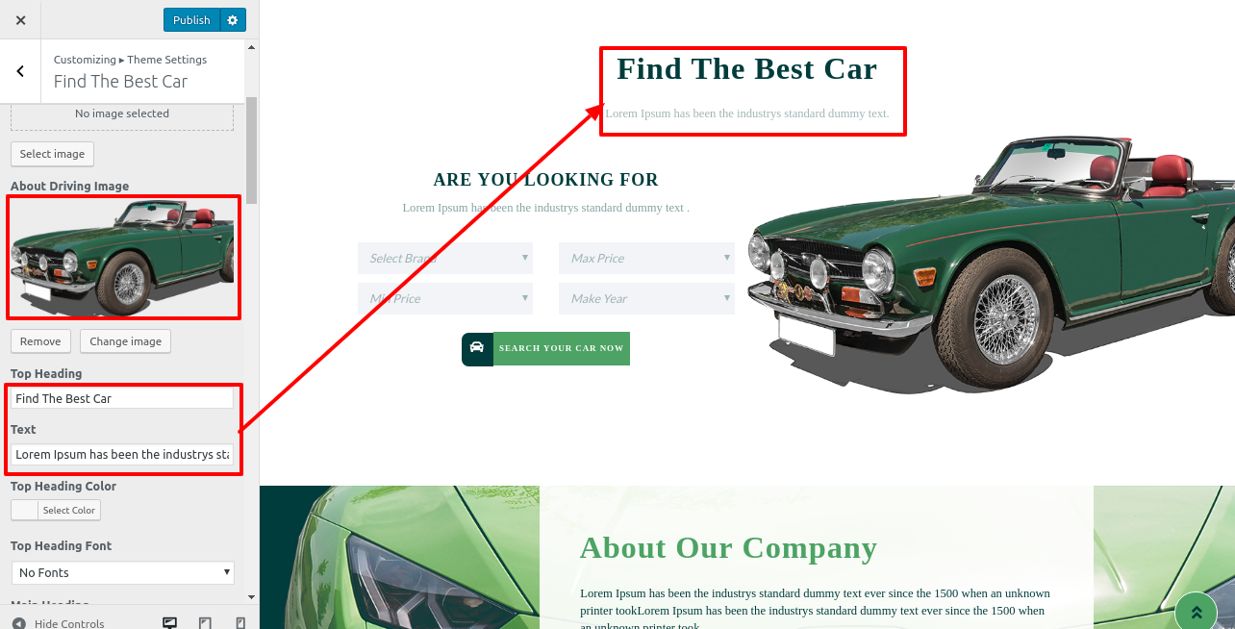Open the Min Price dropdown
This screenshot has width=1235, height=629.
click(x=445, y=298)
